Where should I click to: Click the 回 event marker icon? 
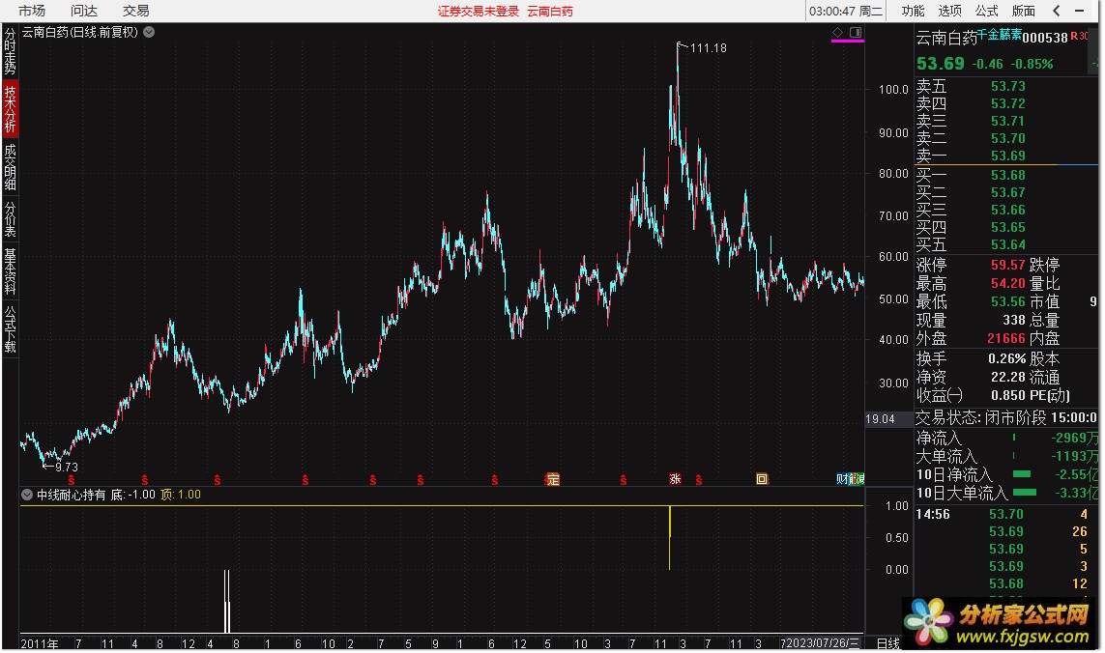coord(762,479)
